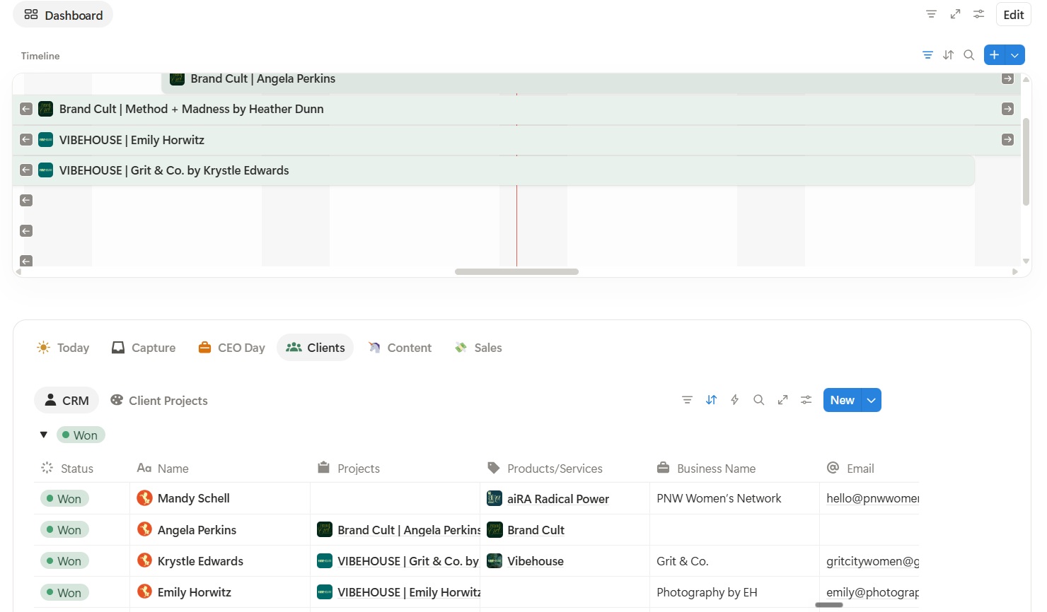Jump left on Method + Madness timeline row
This screenshot has width=1047, height=612.
click(26, 109)
